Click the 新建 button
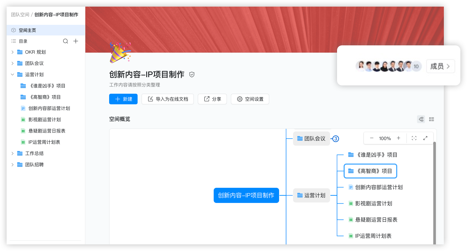The height and width of the screenshot is (251, 467). (x=123, y=99)
